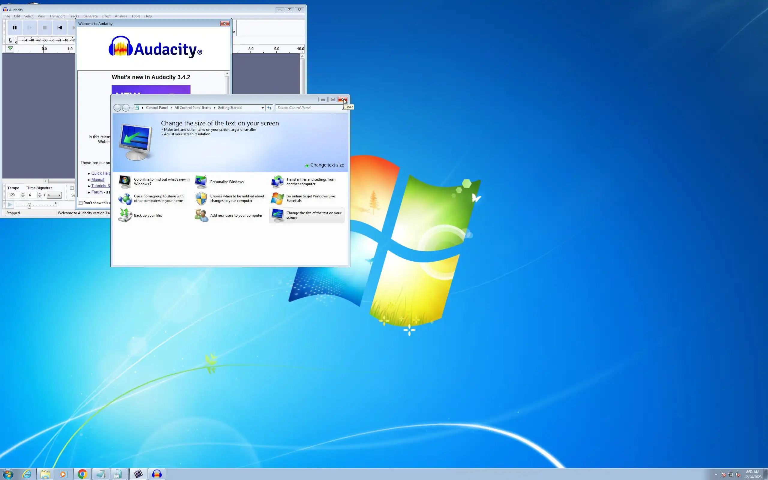The image size is (768, 480).
Task: Click Add new users to your computer
Action: (236, 215)
